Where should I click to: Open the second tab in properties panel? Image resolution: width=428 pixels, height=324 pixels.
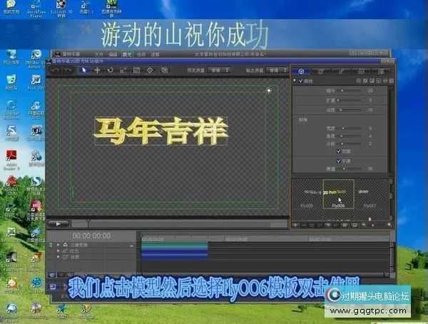pos(320,71)
